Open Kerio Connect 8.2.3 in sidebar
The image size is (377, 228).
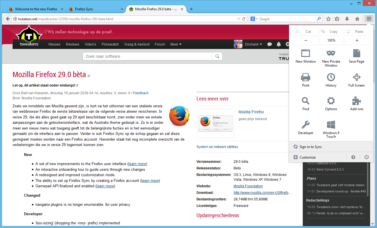click(x=330, y=169)
